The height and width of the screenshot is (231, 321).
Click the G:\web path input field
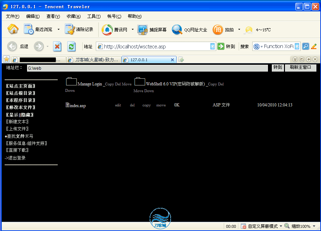(x=147, y=68)
